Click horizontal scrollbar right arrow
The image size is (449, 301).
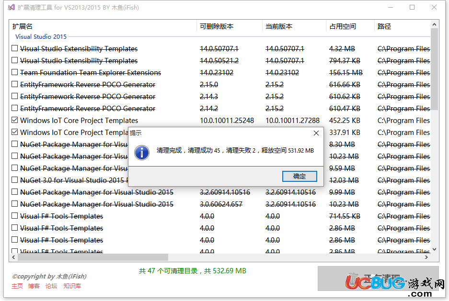click(426, 257)
